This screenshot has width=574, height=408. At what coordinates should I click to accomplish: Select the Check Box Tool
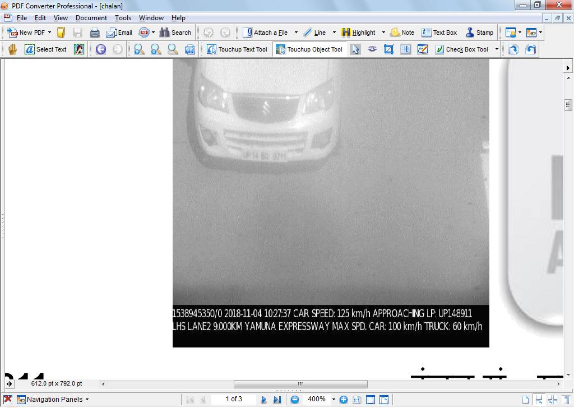tap(462, 49)
